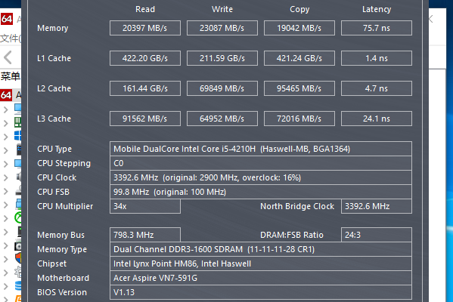
Task: Select the AIDA64 root node in the tree
Action: [6, 95]
